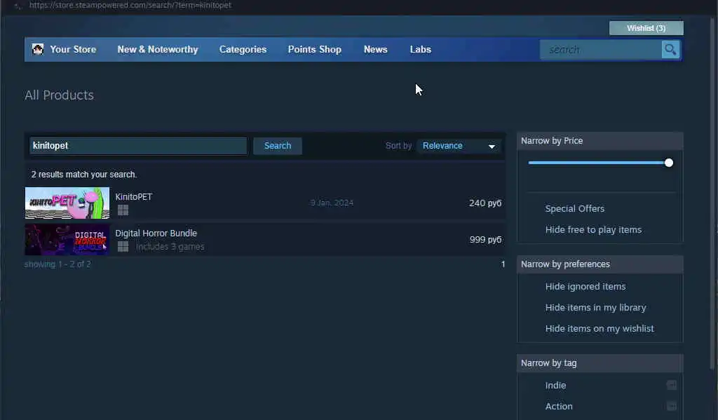Filter results by the Action tag

coord(559,407)
